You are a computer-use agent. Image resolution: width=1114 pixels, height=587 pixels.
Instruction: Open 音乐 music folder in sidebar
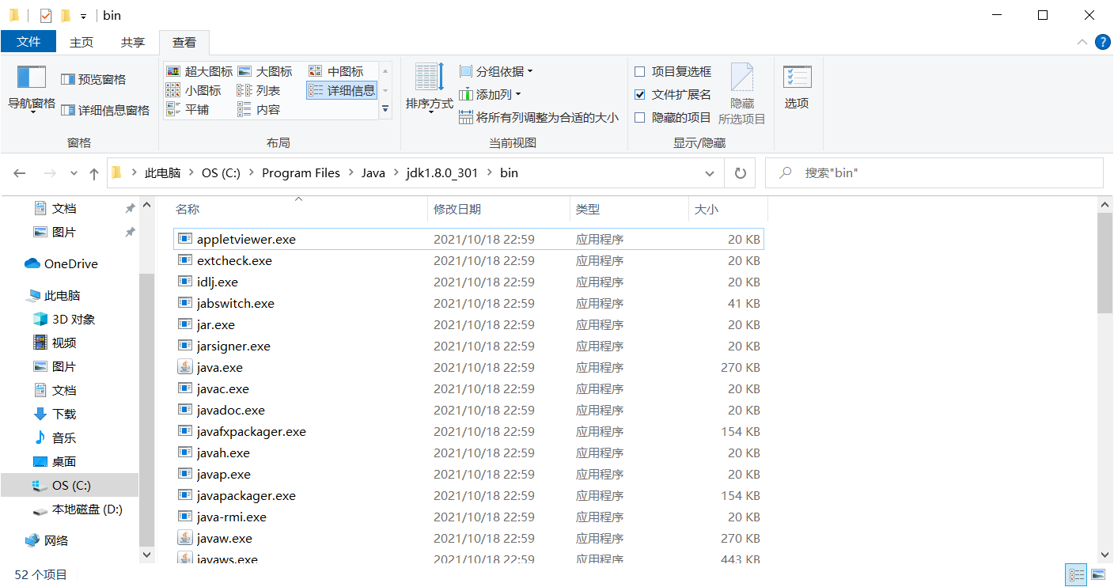(x=54, y=437)
